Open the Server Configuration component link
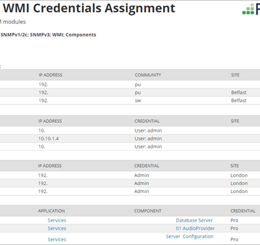 pyautogui.click(x=190, y=237)
